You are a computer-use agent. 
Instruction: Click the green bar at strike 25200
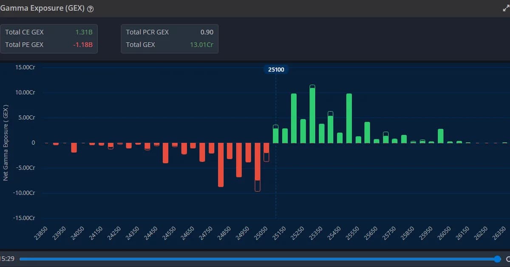click(x=294, y=117)
